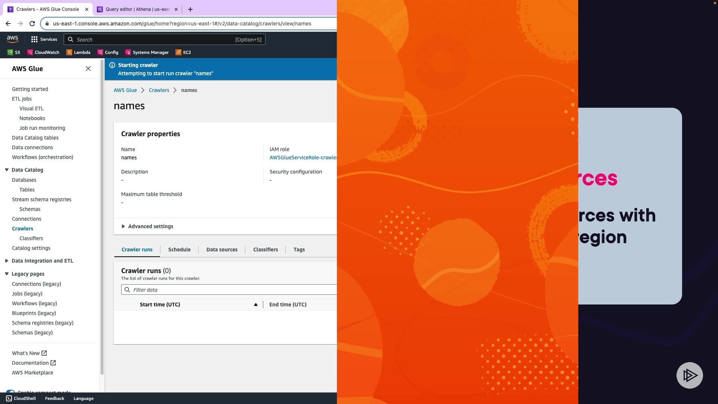Screen dimensions: 718x404
Task: Close the AWS Glue navigation panel
Action: [x=88, y=68]
